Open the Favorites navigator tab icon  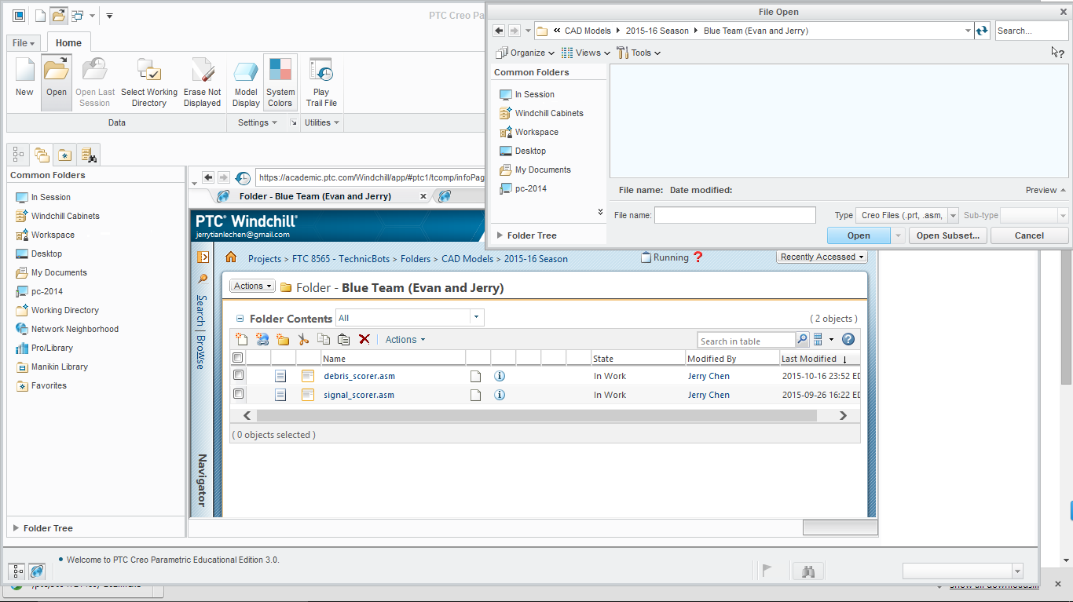tap(64, 155)
